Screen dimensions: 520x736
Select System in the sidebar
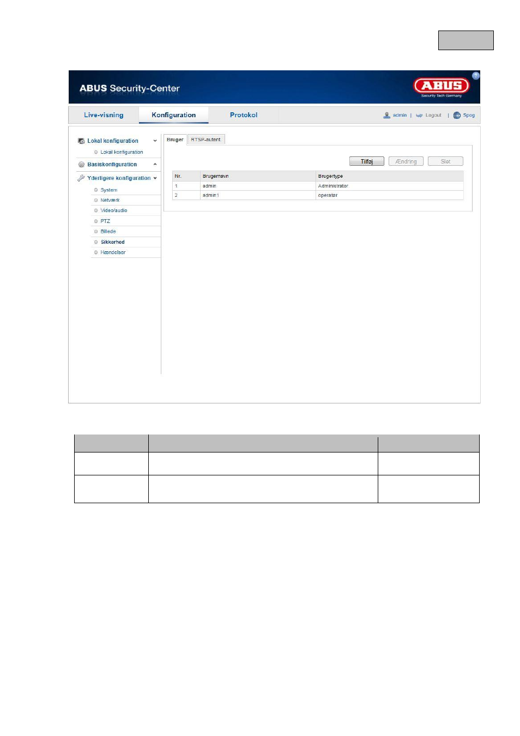click(108, 190)
